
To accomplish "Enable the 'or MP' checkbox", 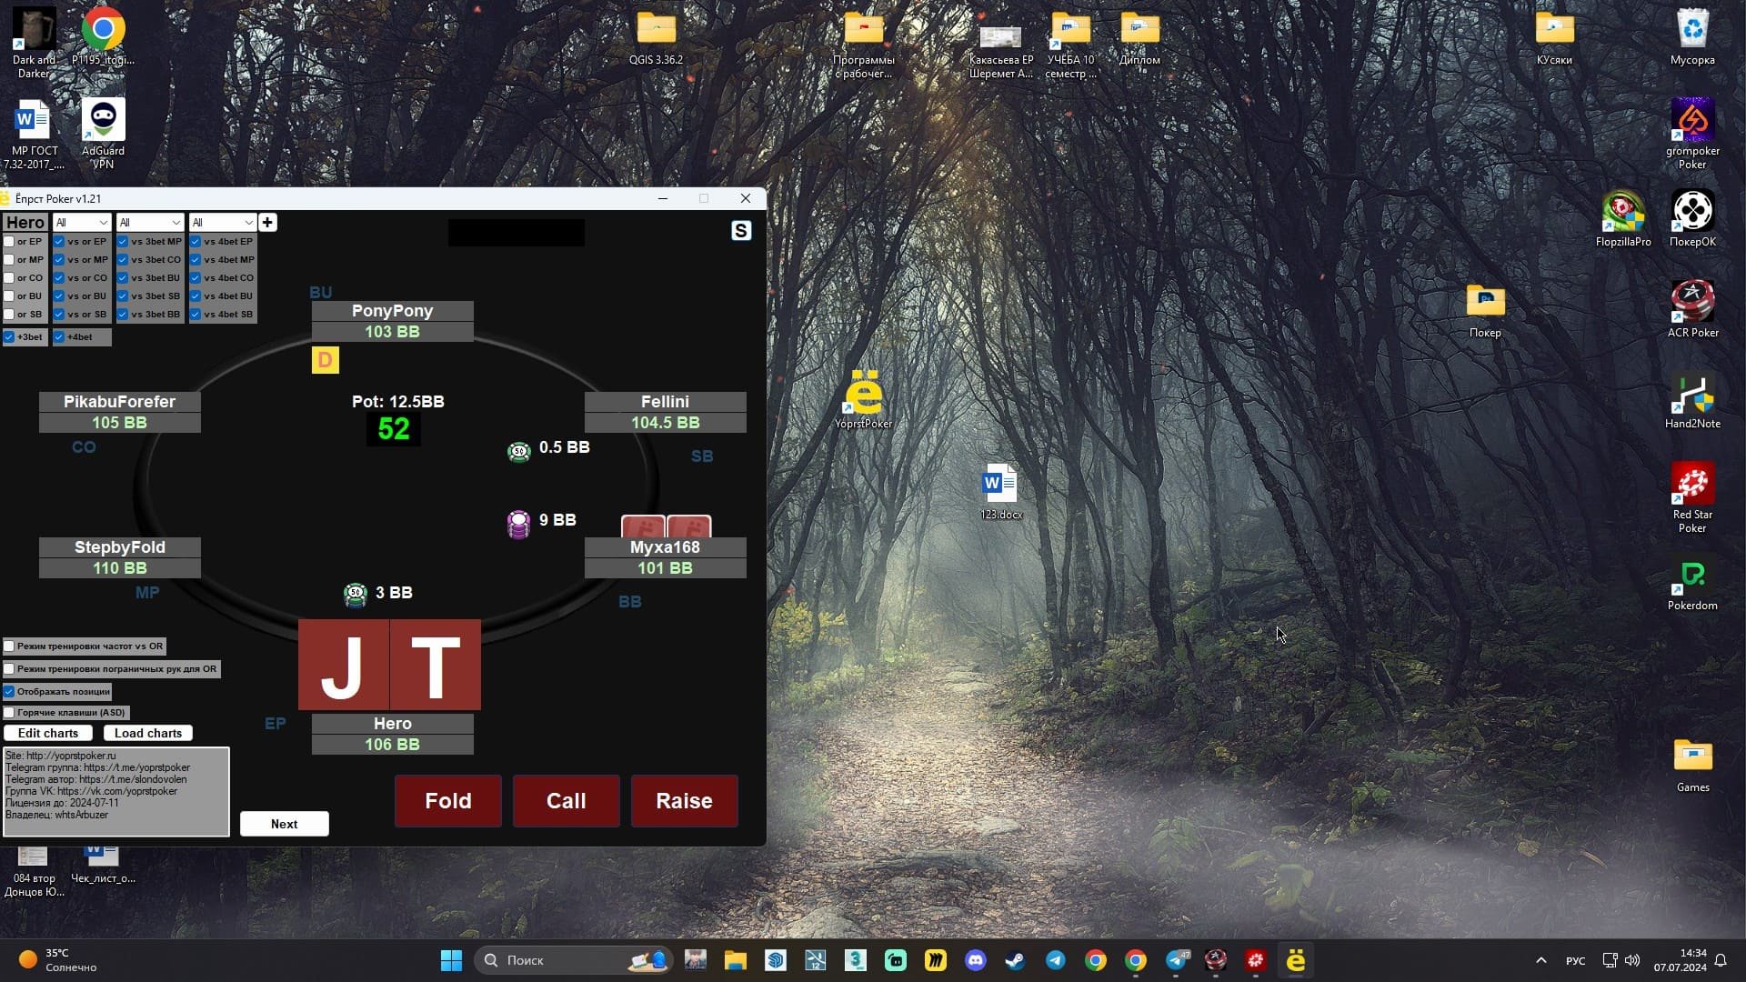I will click(9, 260).
